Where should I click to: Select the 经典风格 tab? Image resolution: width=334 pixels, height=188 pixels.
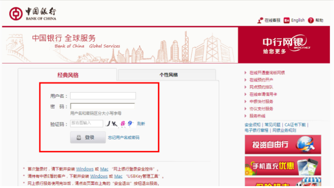68,75
